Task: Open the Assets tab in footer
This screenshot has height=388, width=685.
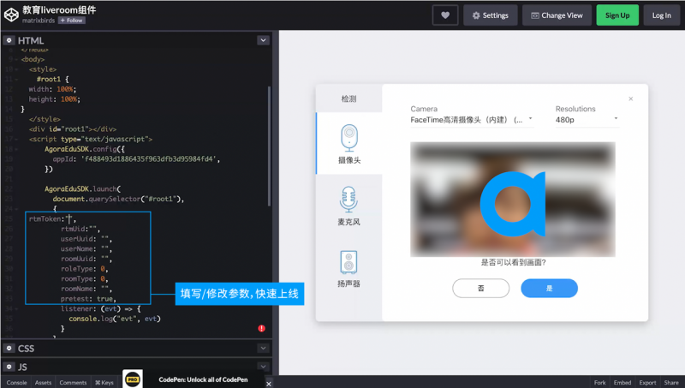Action: point(44,383)
